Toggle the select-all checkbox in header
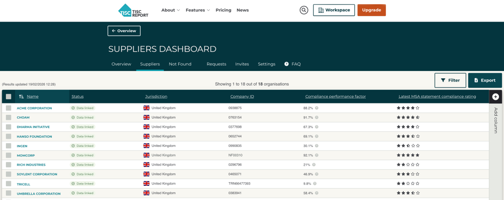This screenshot has width=504, height=200. pyautogui.click(x=9, y=97)
